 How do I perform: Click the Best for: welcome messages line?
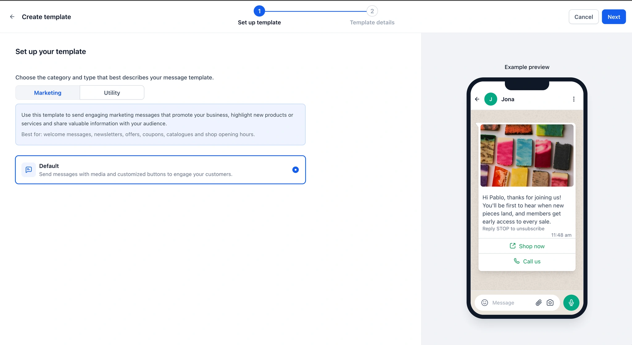point(138,134)
